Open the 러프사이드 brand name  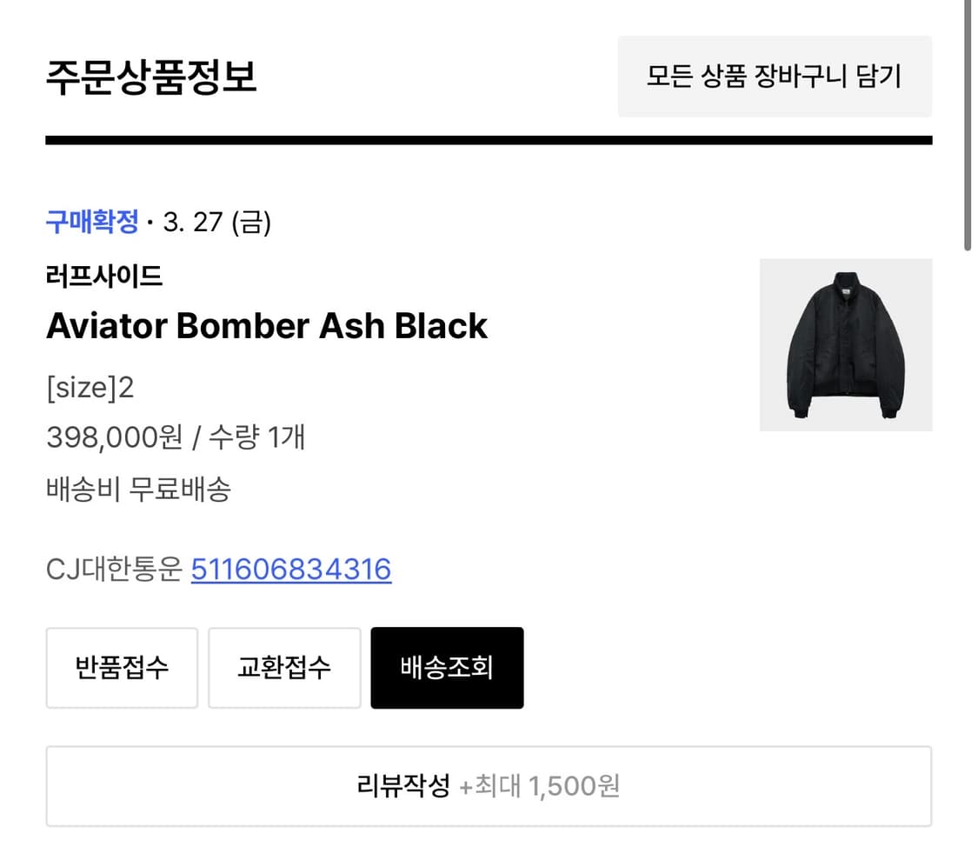pyautogui.click(x=104, y=277)
